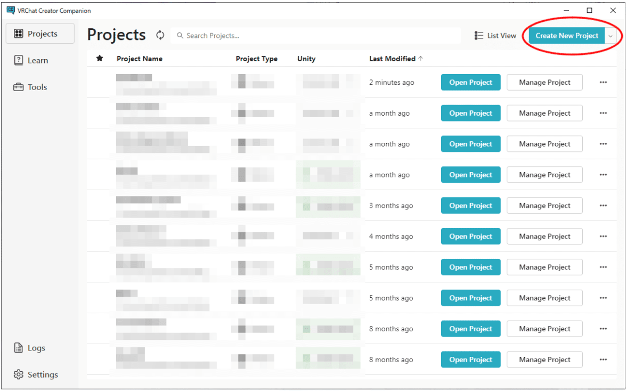Expand the Create New Project dropdown arrow
The width and height of the screenshot is (627, 391).
610,36
